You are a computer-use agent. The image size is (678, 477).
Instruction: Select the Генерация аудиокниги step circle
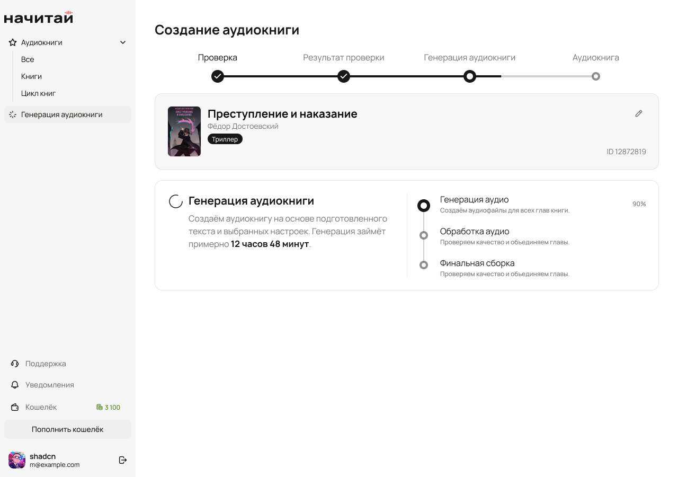coord(470,76)
